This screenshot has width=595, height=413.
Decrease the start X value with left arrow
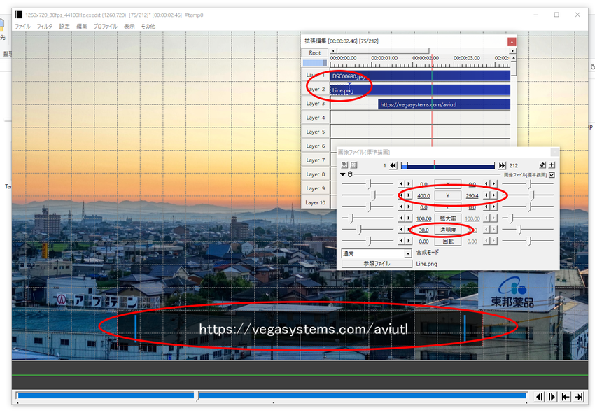[402, 183]
